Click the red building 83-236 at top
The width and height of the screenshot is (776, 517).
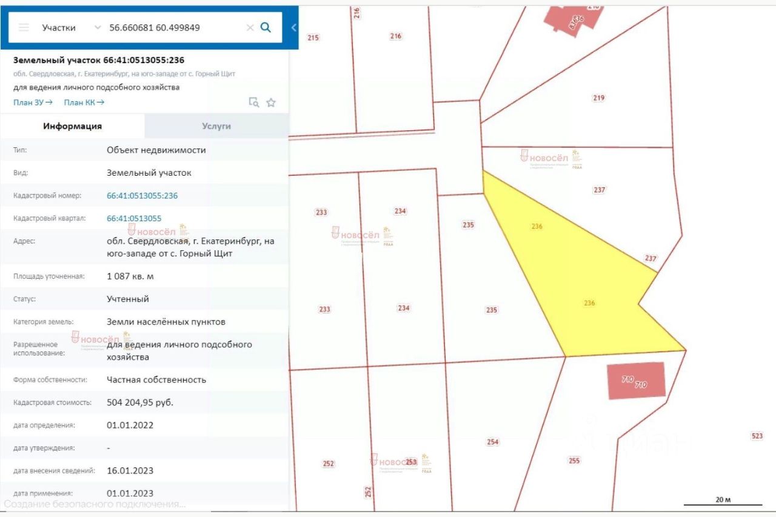575,19
